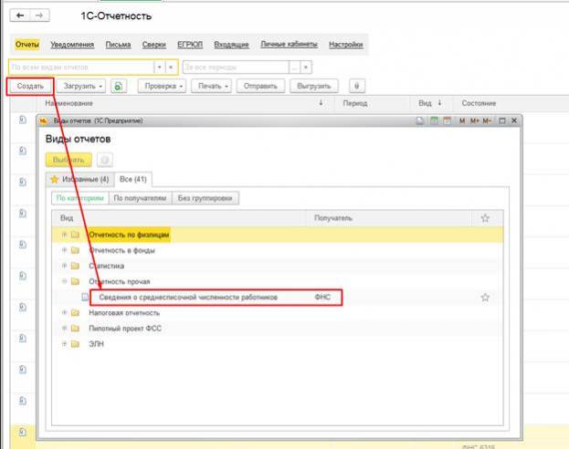This screenshot has width=569, height=449.
Task: Switch to the Уведомления section
Action: click(72, 45)
